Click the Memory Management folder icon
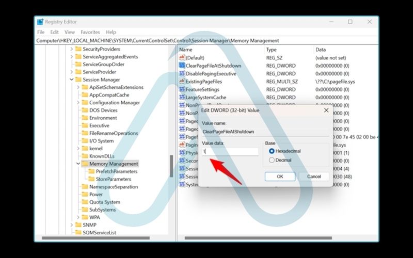413x258 pixels. coord(85,164)
